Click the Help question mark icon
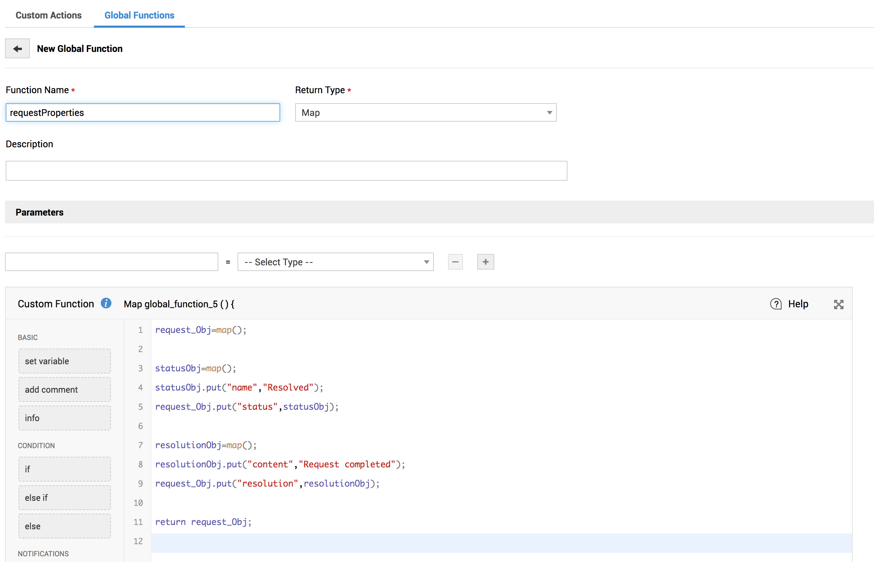The image size is (874, 562). pyautogui.click(x=776, y=304)
